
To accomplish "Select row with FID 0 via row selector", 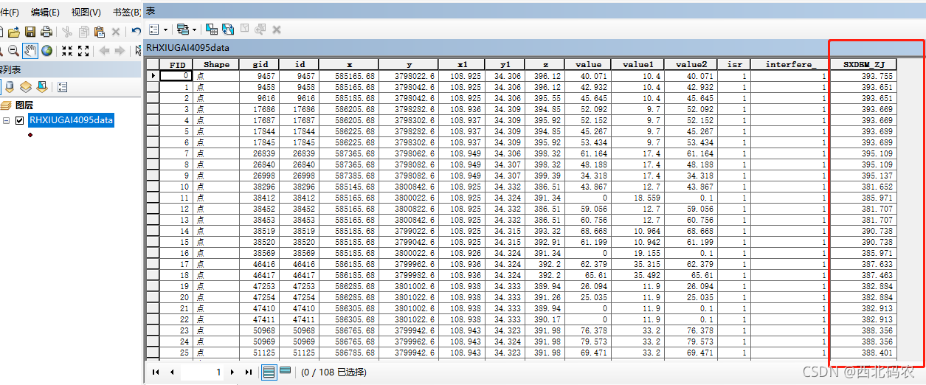I will 153,76.
